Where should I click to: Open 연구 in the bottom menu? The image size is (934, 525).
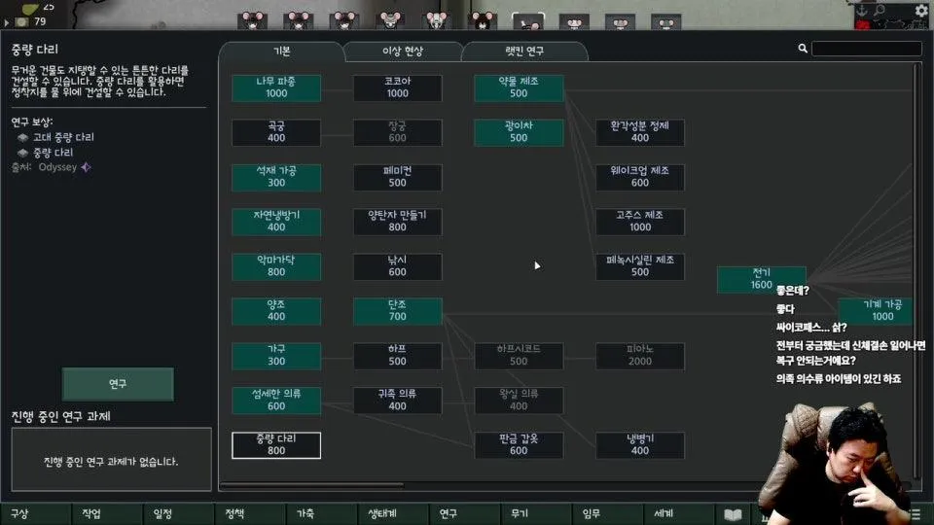465,513
